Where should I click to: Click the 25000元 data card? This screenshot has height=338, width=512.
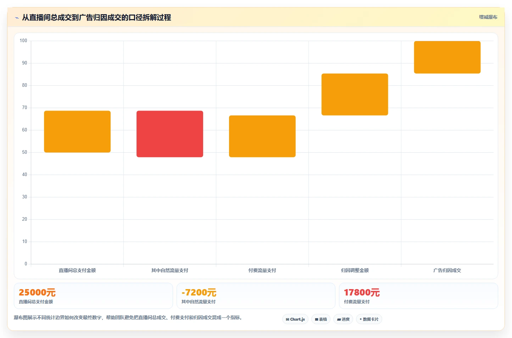93,296
